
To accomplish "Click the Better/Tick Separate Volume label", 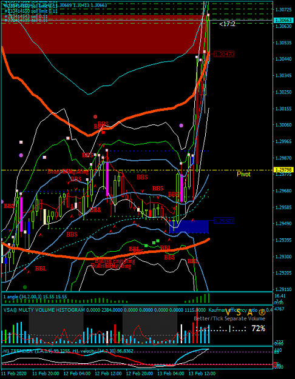I will click(x=229, y=318).
